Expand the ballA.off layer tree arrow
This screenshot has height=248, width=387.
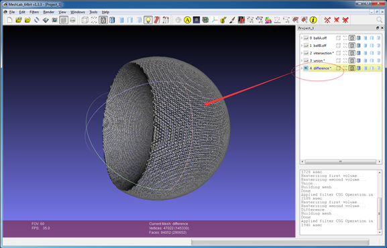(x=302, y=38)
